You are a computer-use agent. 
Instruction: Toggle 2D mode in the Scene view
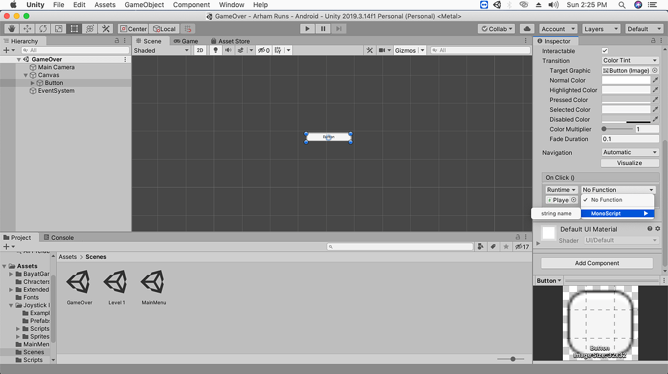tap(201, 50)
